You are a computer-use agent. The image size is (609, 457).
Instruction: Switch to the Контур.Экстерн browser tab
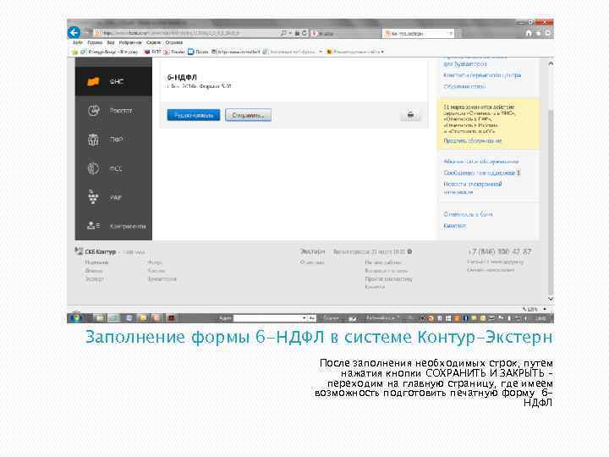[418, 34]
